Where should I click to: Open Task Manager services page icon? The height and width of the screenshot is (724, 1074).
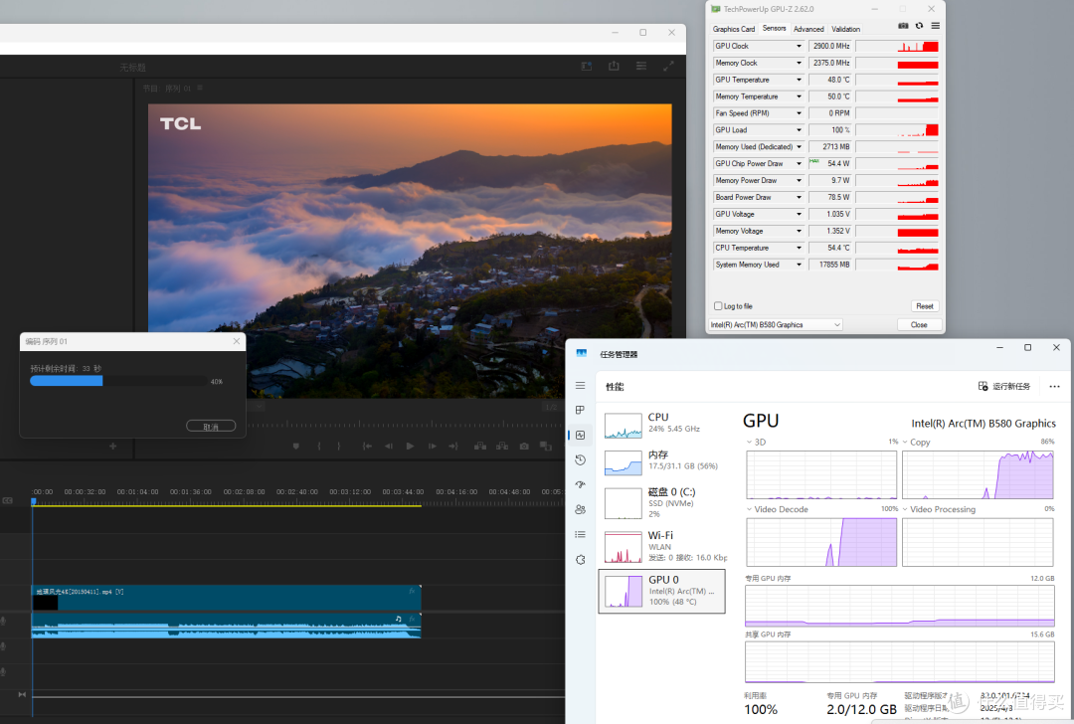[581, 560]
